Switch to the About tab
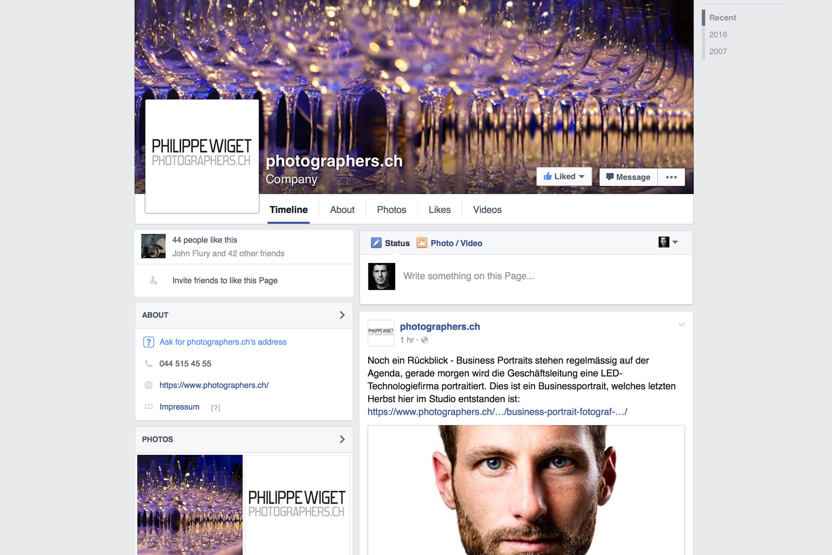832x555 pixels. point(342,210)
